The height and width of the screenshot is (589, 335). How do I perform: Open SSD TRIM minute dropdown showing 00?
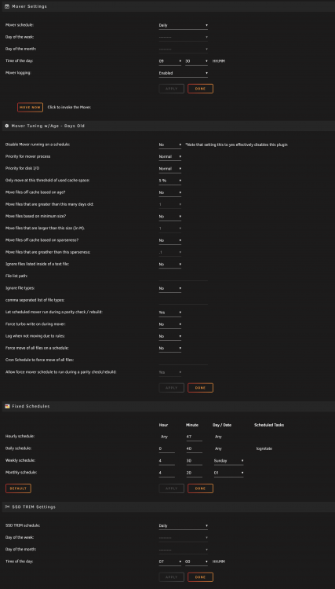197,562
